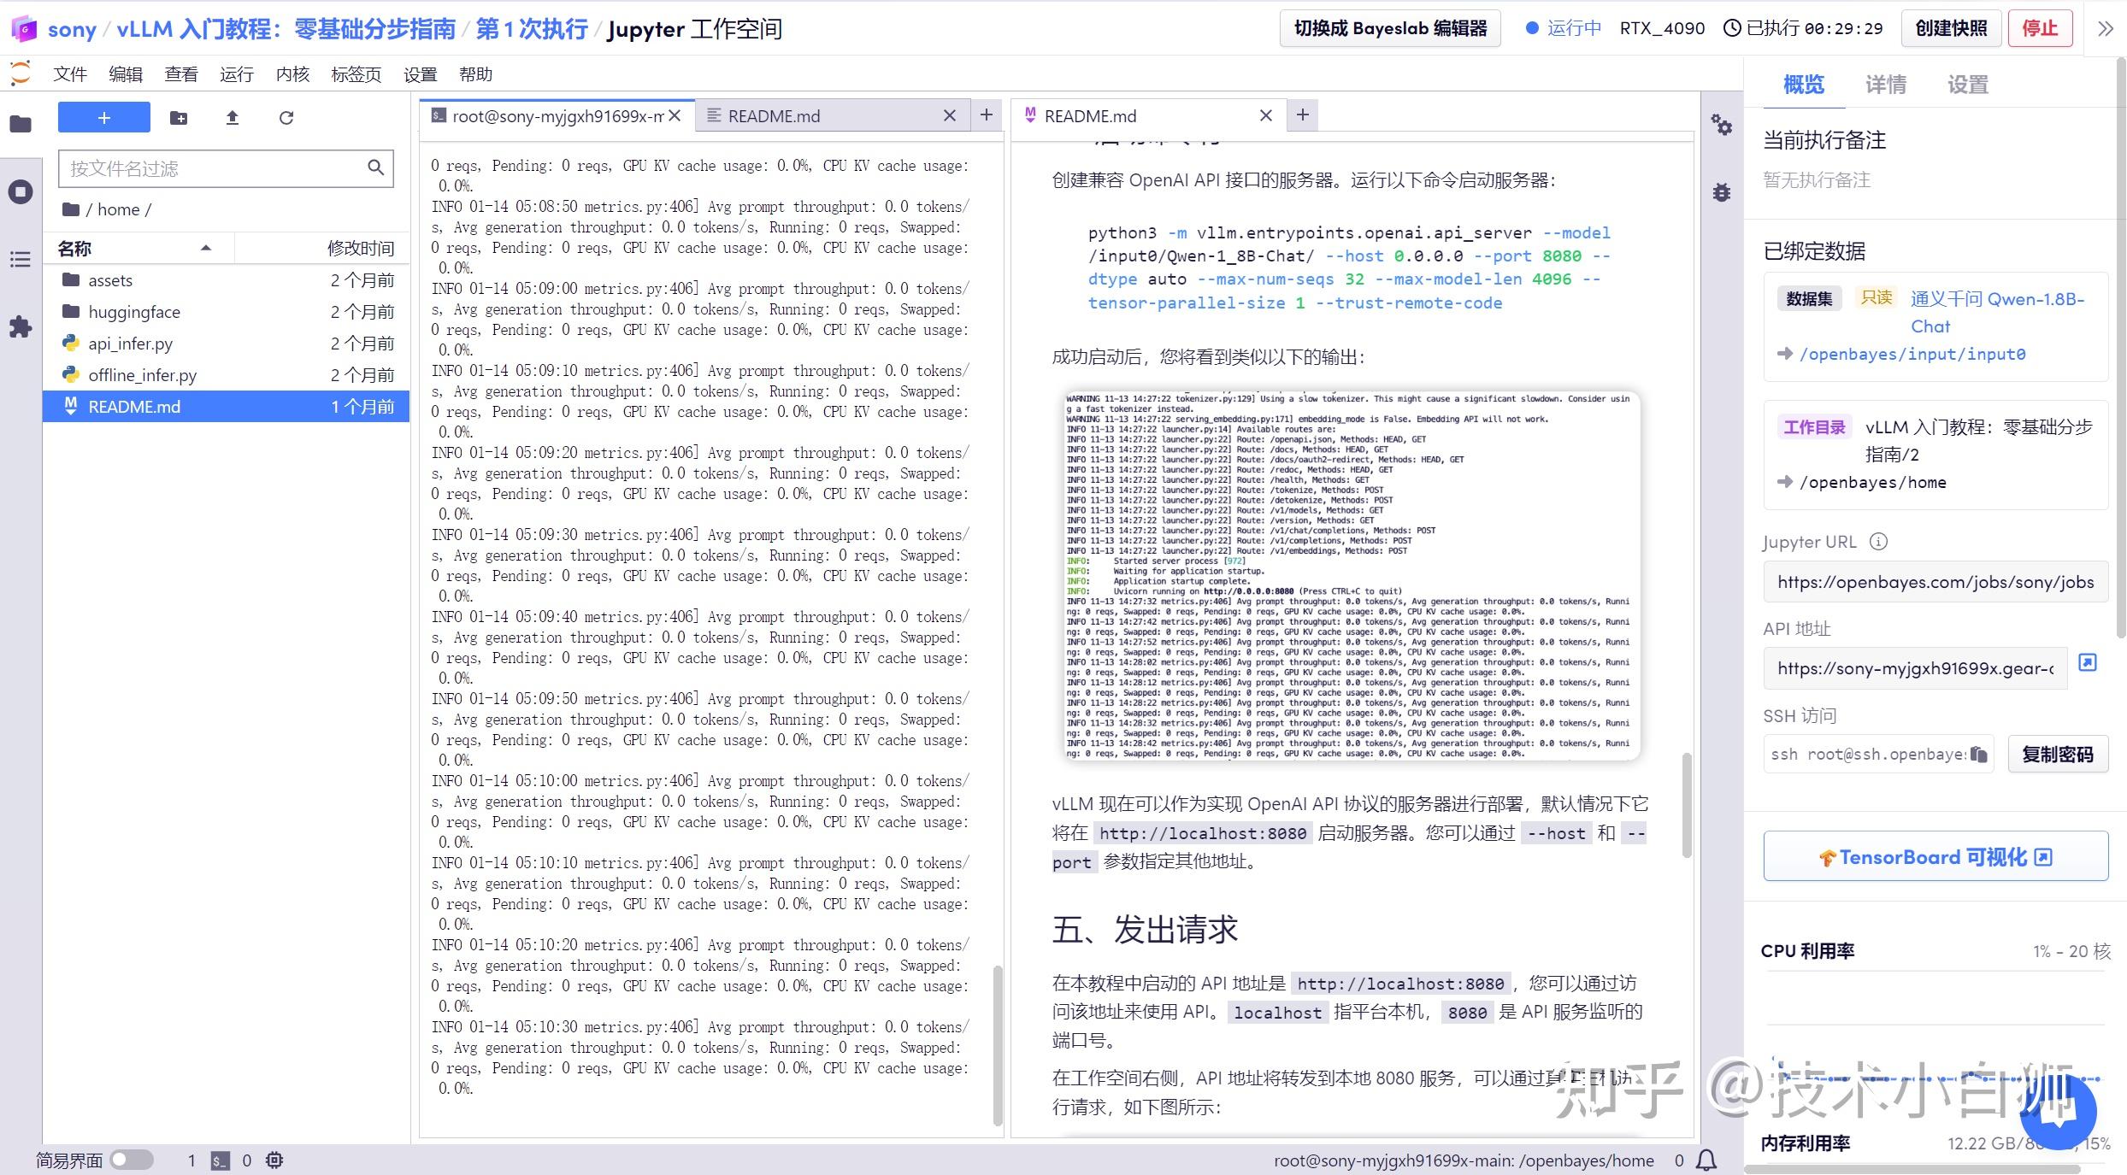The image size is (2127, 1175).
Task: Select README.md in file list
Action: [x=226, y=406]
